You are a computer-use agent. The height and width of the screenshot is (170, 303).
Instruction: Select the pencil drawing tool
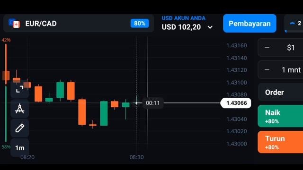click(19, 128)
